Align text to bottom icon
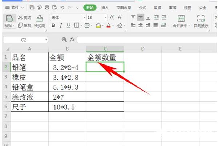Viewport: 218px width, 146px height. 148,18
